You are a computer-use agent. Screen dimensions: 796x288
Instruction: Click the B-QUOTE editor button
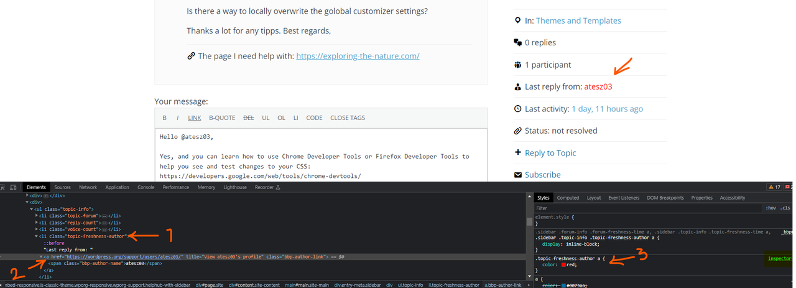[222, 118]
